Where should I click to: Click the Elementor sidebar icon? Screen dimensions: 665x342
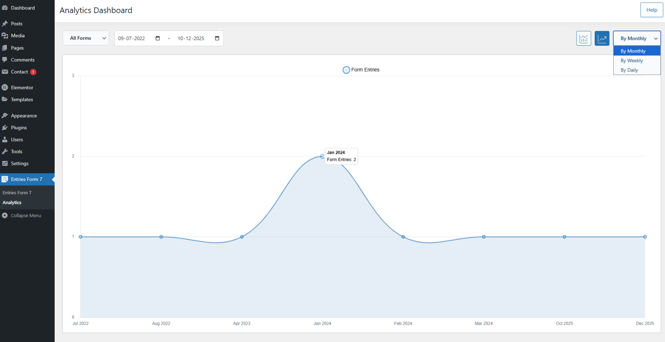(5, 88)
